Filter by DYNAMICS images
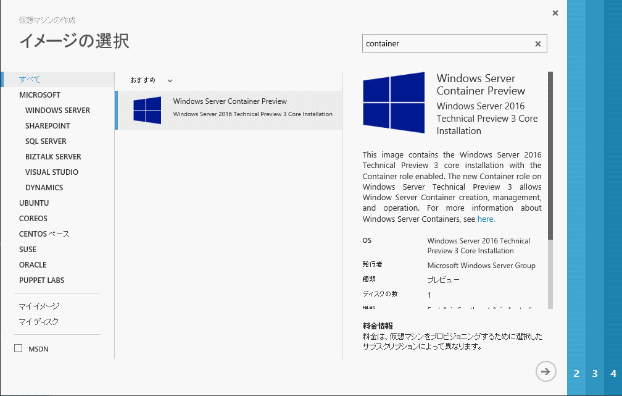 (44, 188)
